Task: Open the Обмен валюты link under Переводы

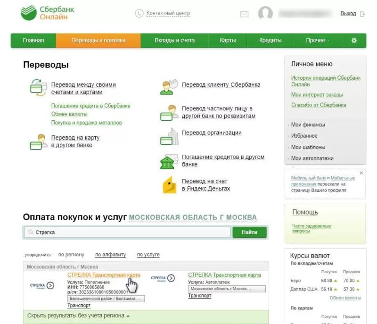Action: pyautogui.click(x=69, y=114)
